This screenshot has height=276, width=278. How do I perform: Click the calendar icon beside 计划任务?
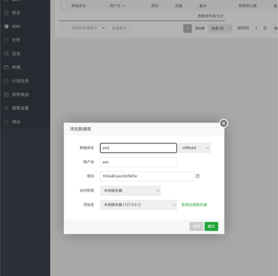tap(6, 81)
